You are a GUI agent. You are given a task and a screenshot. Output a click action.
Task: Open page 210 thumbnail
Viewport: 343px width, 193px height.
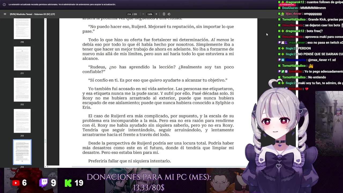coord(22,29)
